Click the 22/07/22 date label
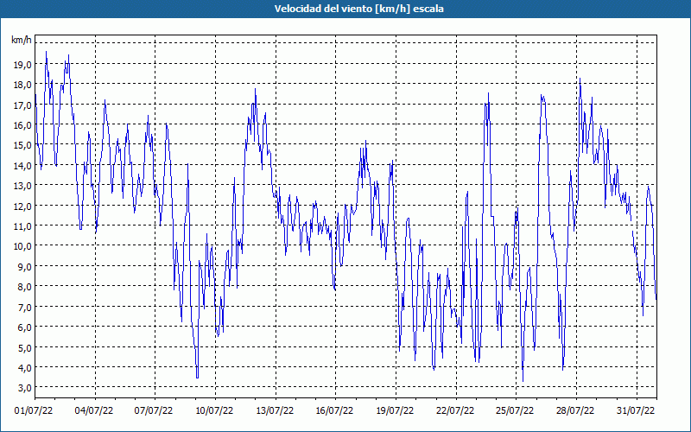 point(455,411)
